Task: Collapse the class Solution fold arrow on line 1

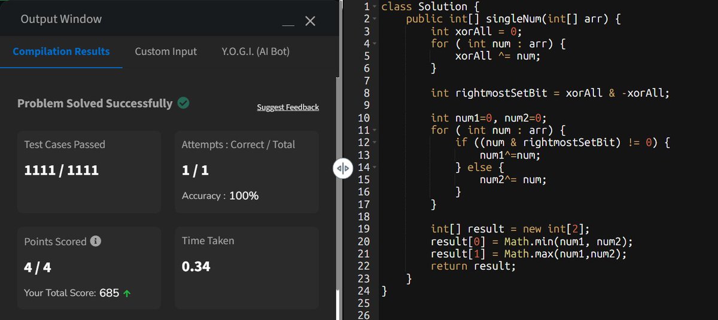Action: tap(375, 7)
